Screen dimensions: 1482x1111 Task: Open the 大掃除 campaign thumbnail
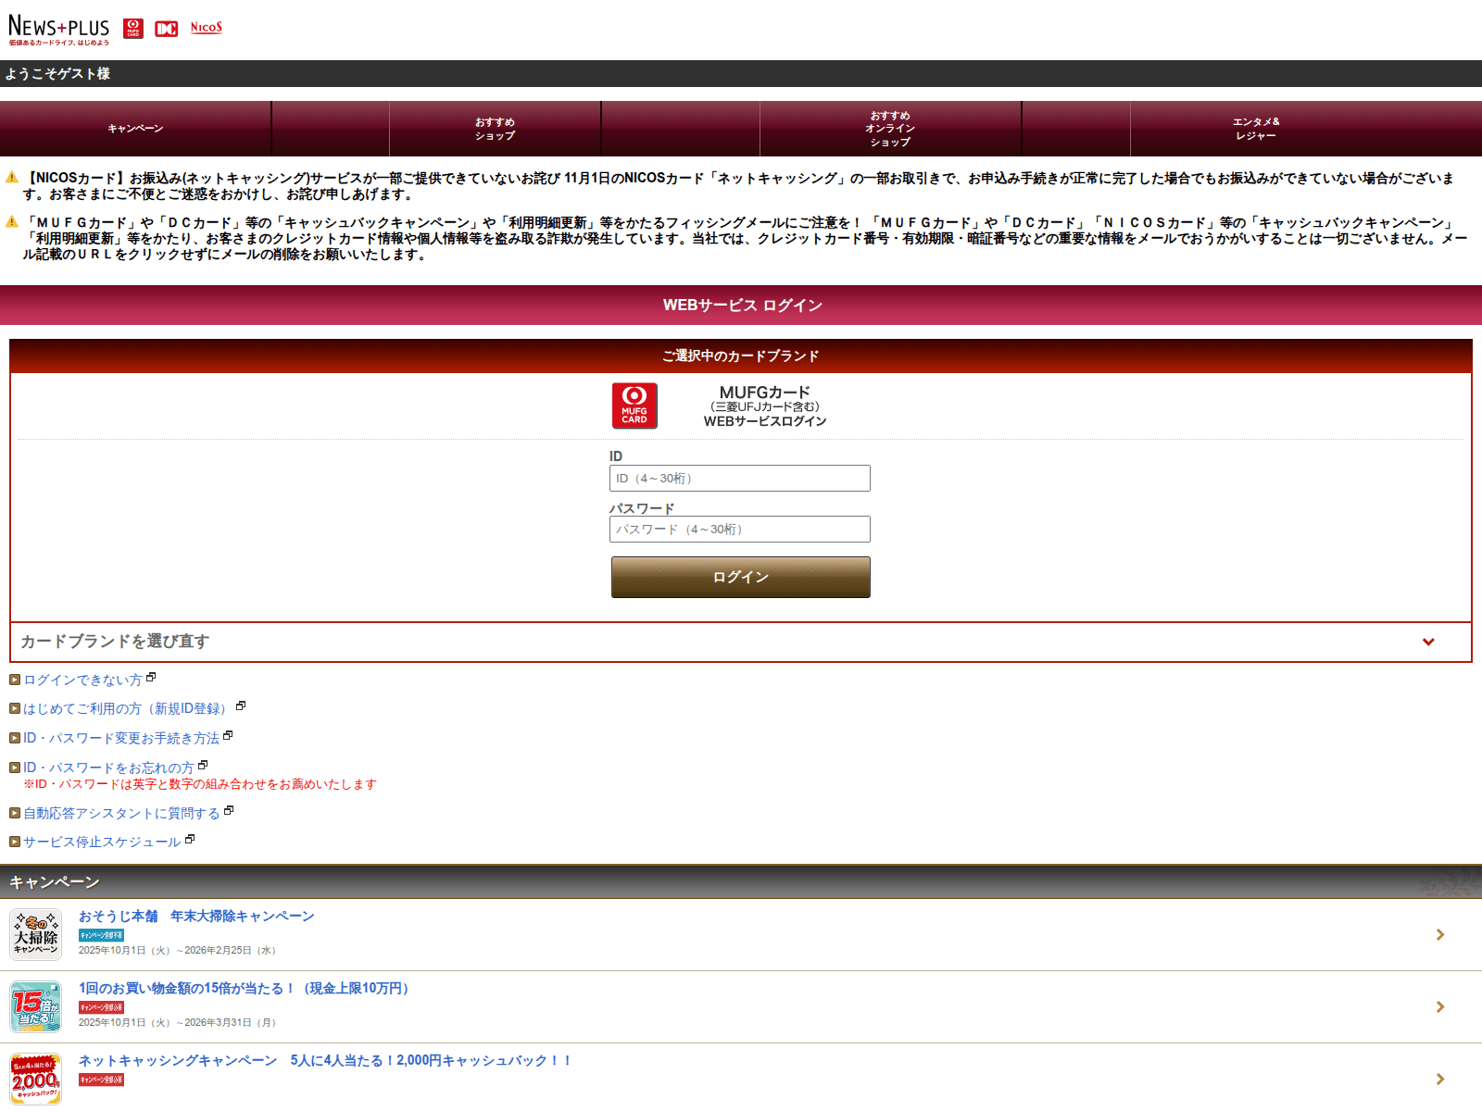[x=36, y=934]
